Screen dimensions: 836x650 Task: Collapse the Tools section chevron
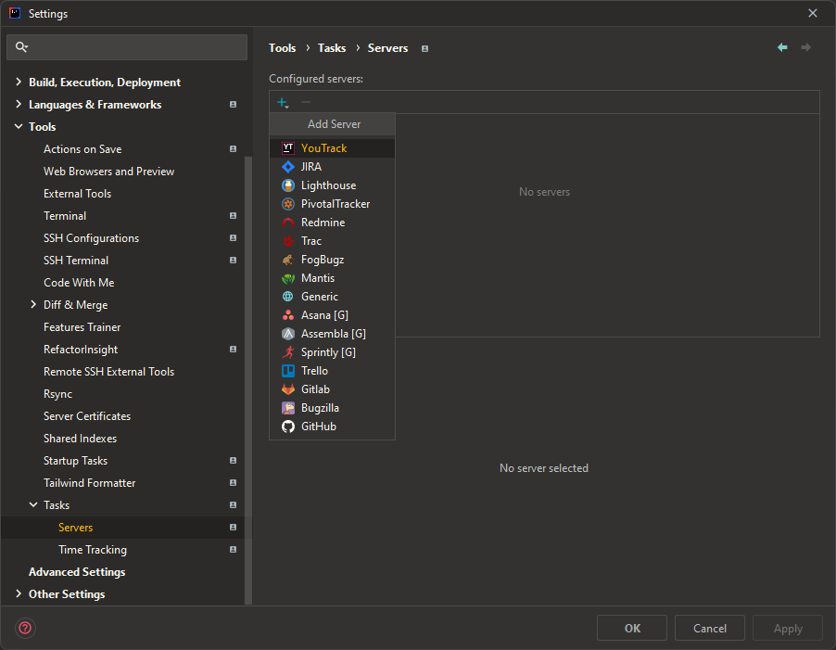(19, 126)
